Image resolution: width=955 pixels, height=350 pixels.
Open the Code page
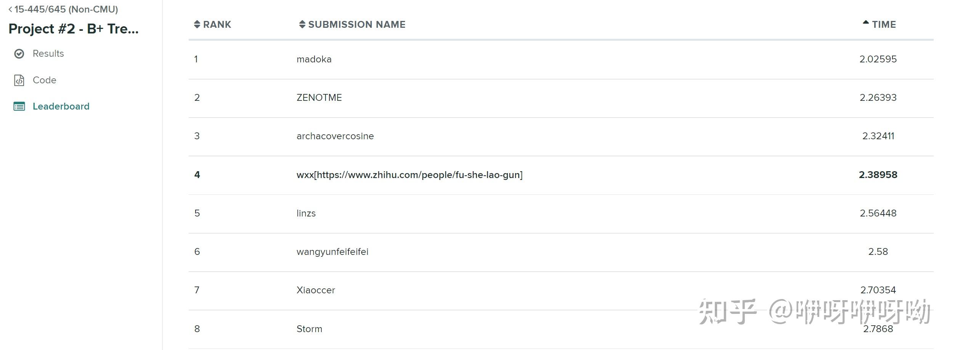coord(44,80)
